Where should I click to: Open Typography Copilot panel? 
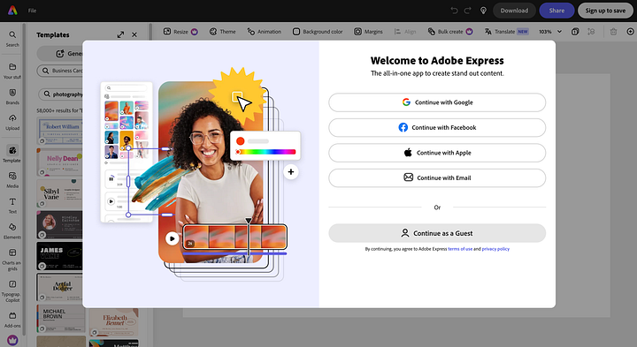[12, 291]
